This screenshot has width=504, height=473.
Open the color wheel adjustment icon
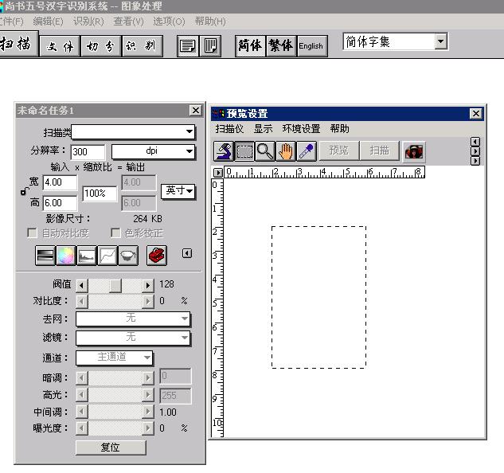coord(65,255)
